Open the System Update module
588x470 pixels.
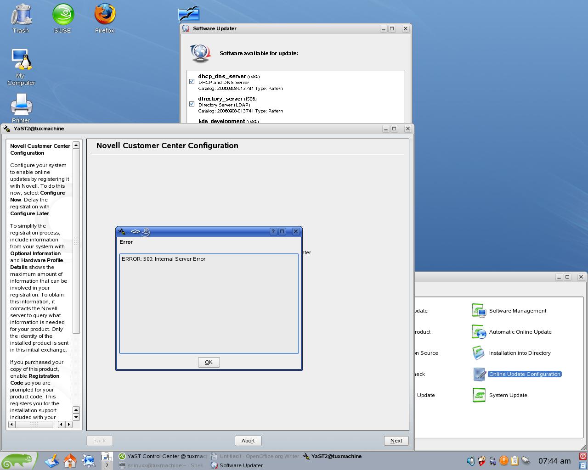point(500,395)
